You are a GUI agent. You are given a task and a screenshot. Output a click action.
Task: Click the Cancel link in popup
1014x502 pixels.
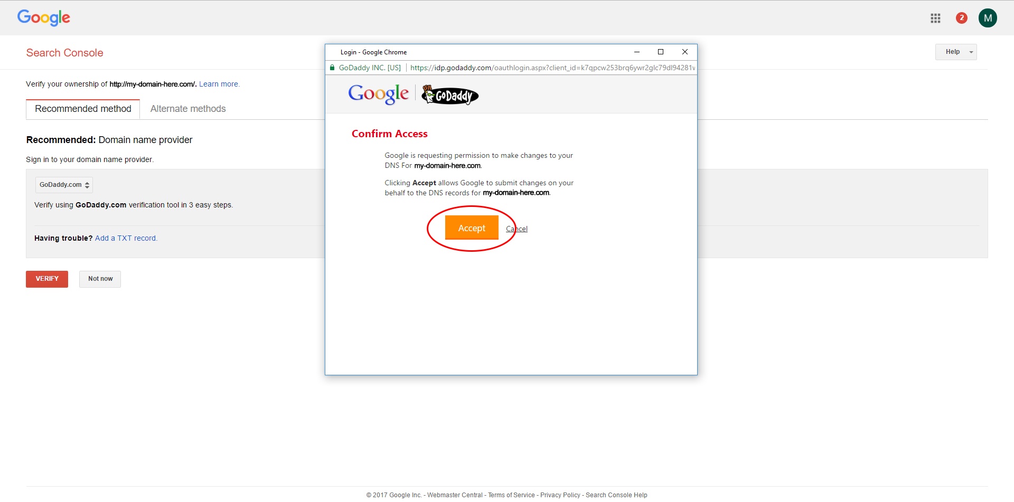tap(517, 229)
